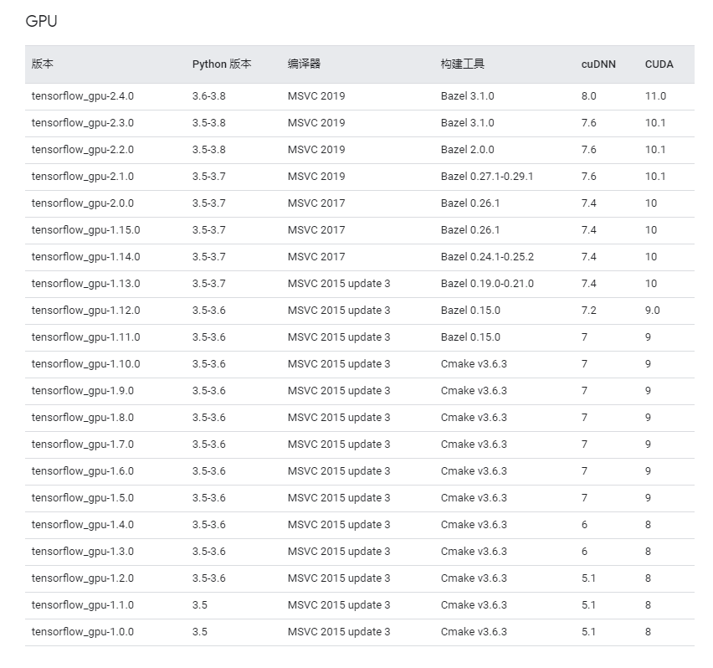
Task: Click MSVC 2019 in 2.4.0 row
Action: [x=316, y=96]
